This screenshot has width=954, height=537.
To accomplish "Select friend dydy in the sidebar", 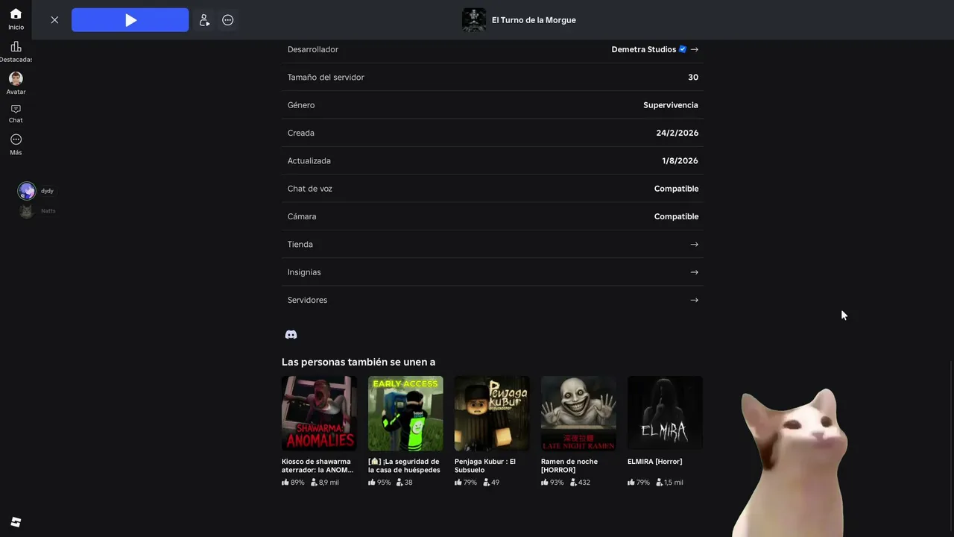I will (37, 191).
